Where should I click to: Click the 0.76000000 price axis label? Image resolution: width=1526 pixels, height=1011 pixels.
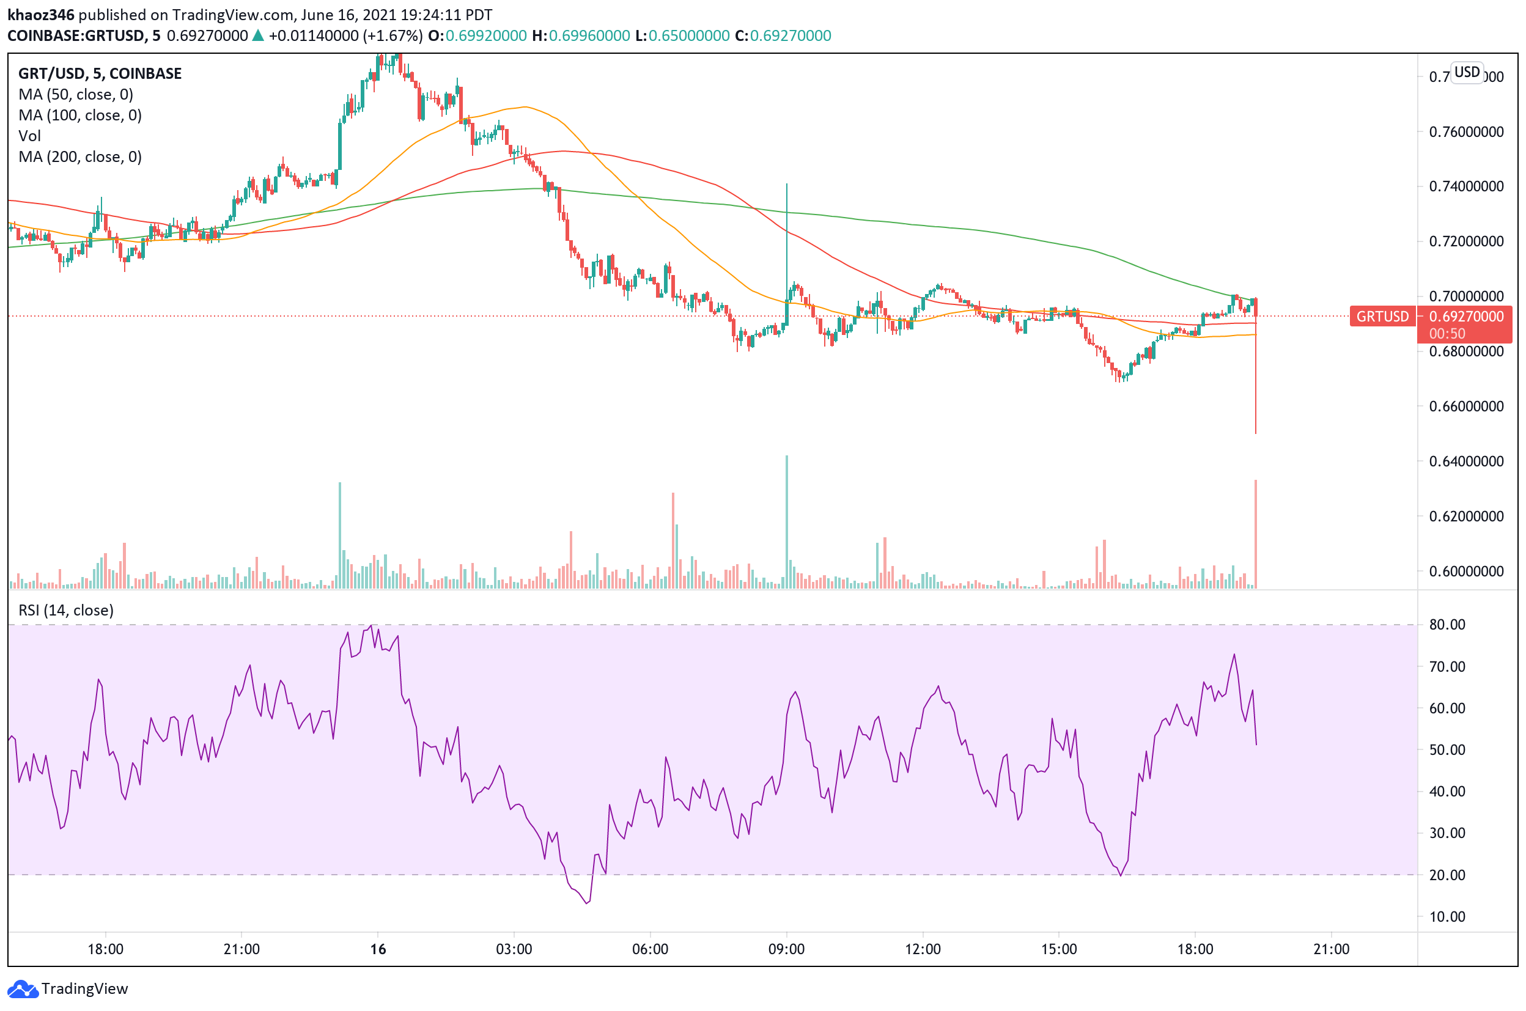[1466, 131]
